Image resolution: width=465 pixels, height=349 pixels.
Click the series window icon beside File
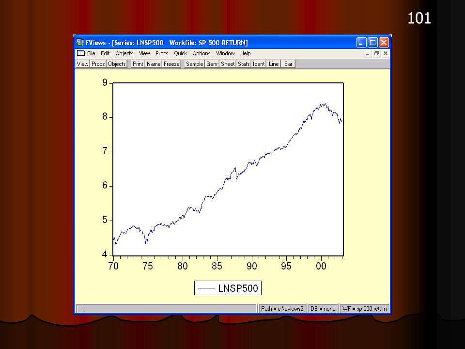(x=81, y=53)
